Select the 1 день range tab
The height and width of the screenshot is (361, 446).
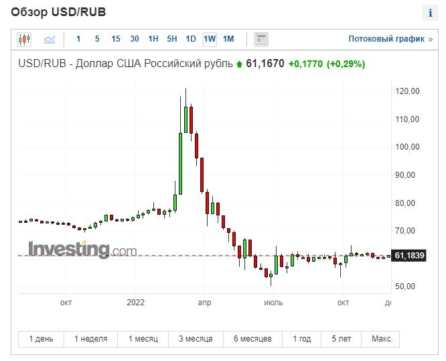(x=42, y=339)
